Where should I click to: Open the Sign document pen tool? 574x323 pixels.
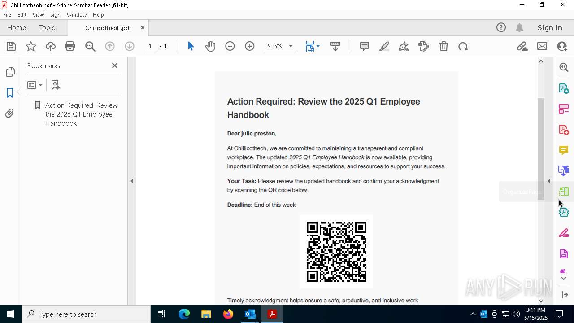tap(404, 46)
